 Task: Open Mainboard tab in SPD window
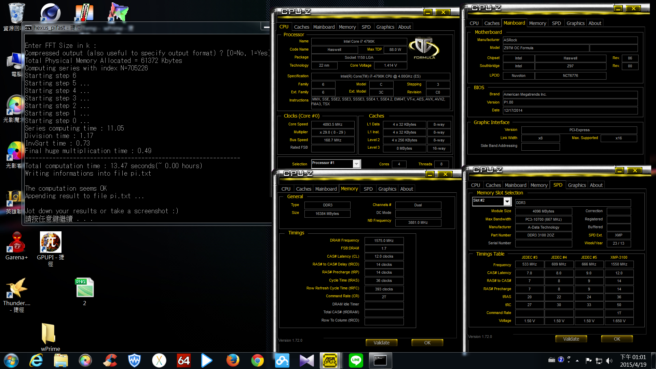[516, 185]
